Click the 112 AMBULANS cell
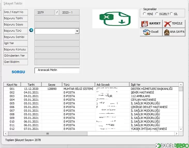 pyautogui.click(x=141, y=96)
